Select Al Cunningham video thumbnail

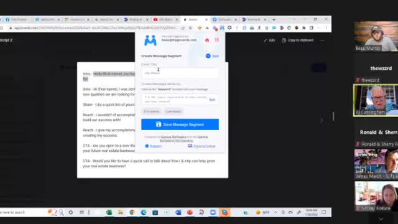pyautogui.click(x=376, y=101)
